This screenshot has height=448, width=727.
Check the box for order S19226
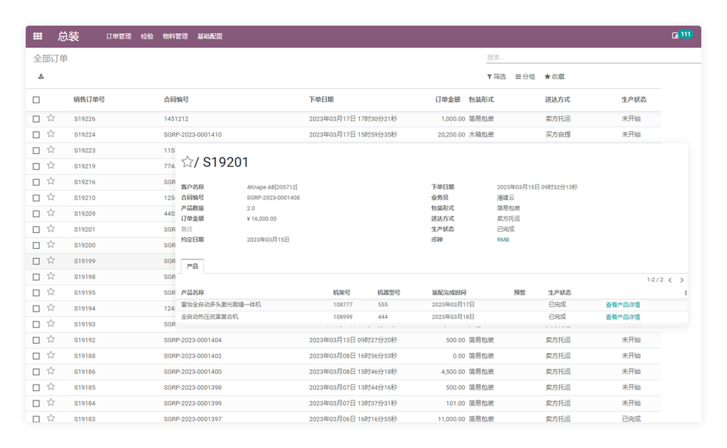click(36, 119)
